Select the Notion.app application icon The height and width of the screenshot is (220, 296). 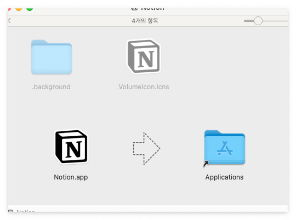pos(71,147)
